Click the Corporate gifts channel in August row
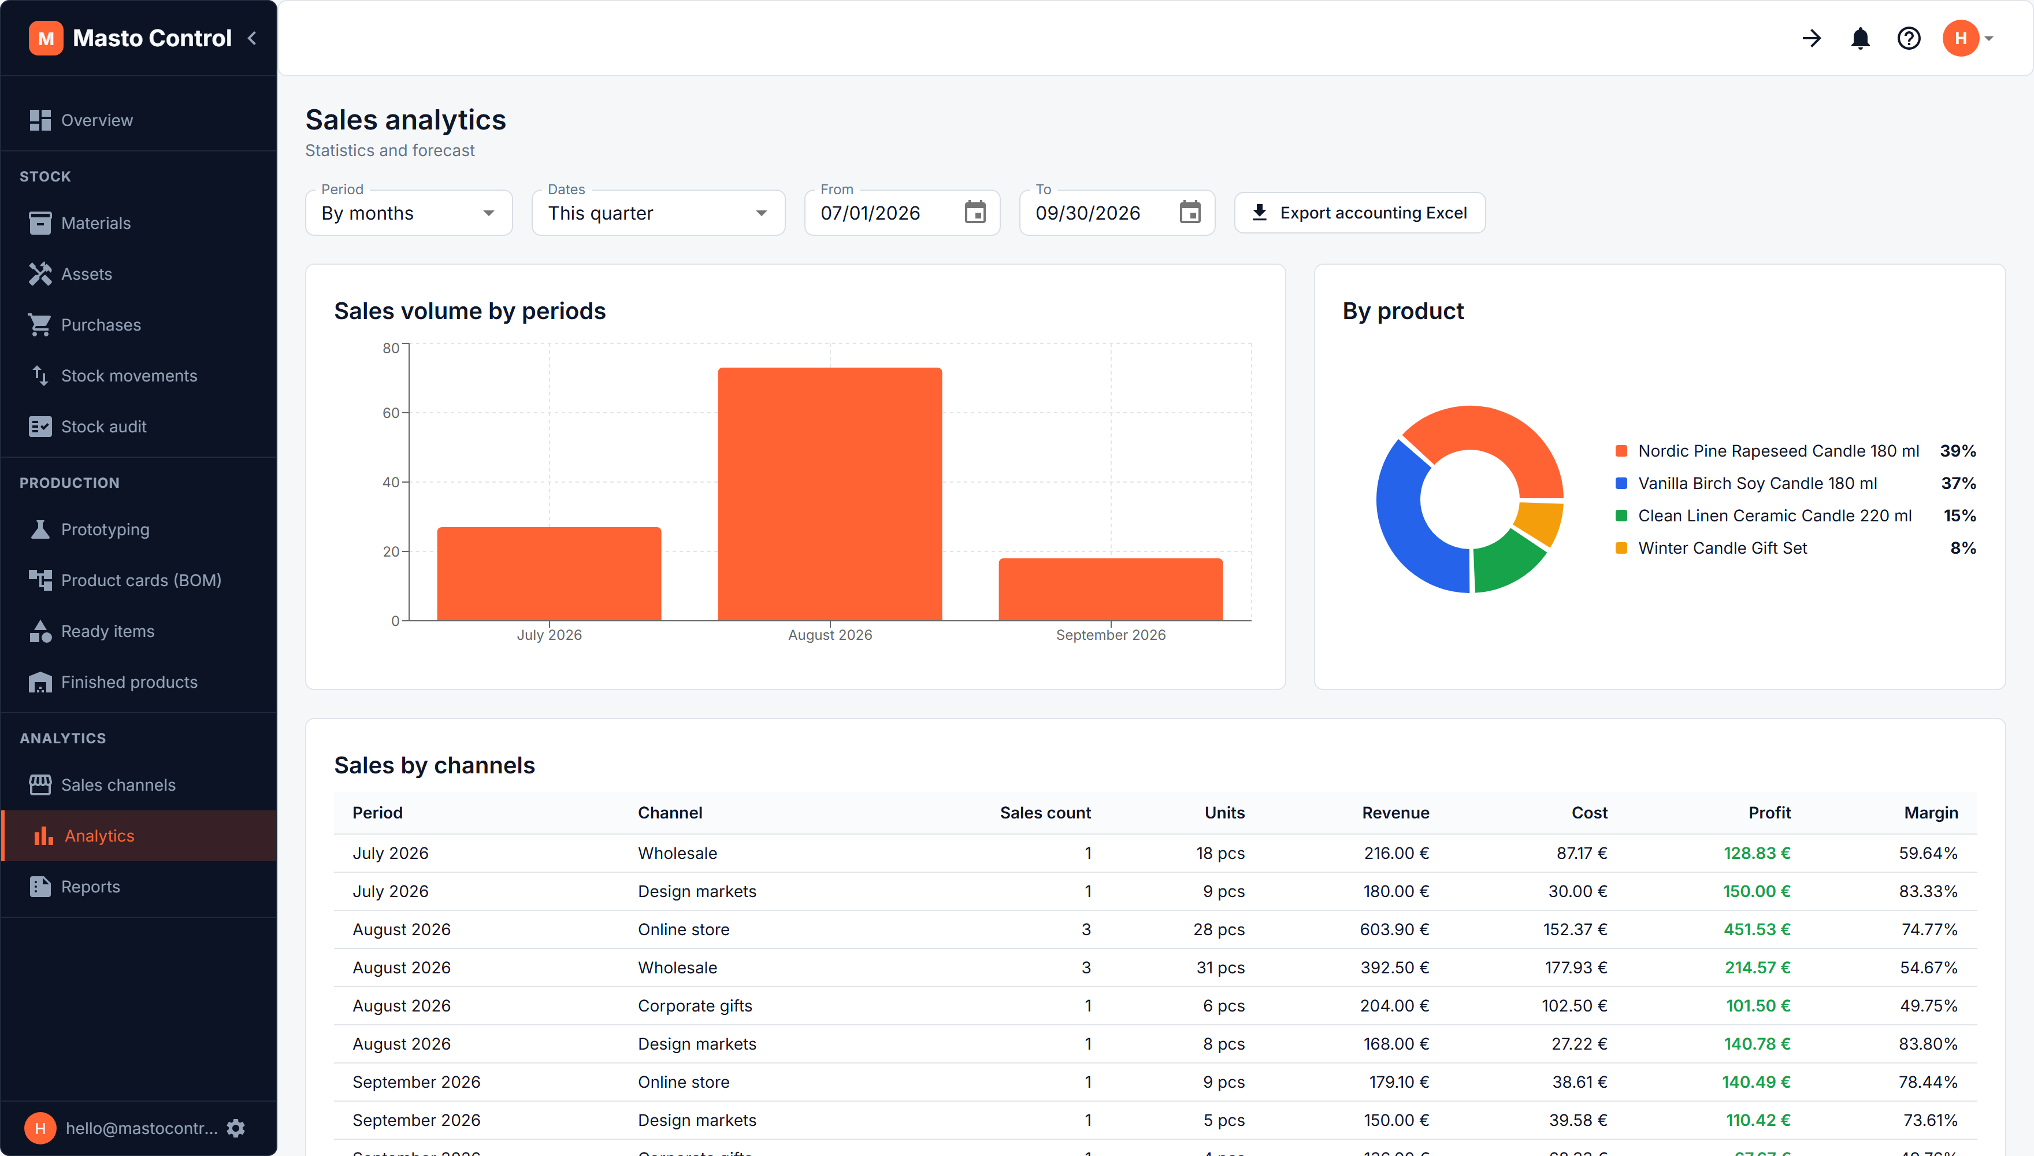 click(x=695, y=1006)
